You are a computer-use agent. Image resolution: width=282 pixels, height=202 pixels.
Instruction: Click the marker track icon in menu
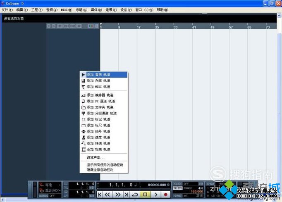84,119
